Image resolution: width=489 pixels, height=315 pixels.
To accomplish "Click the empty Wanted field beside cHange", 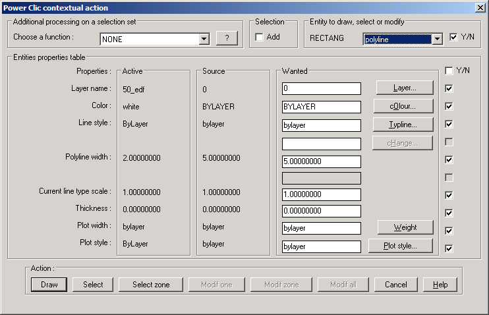I will click(322, 144).
